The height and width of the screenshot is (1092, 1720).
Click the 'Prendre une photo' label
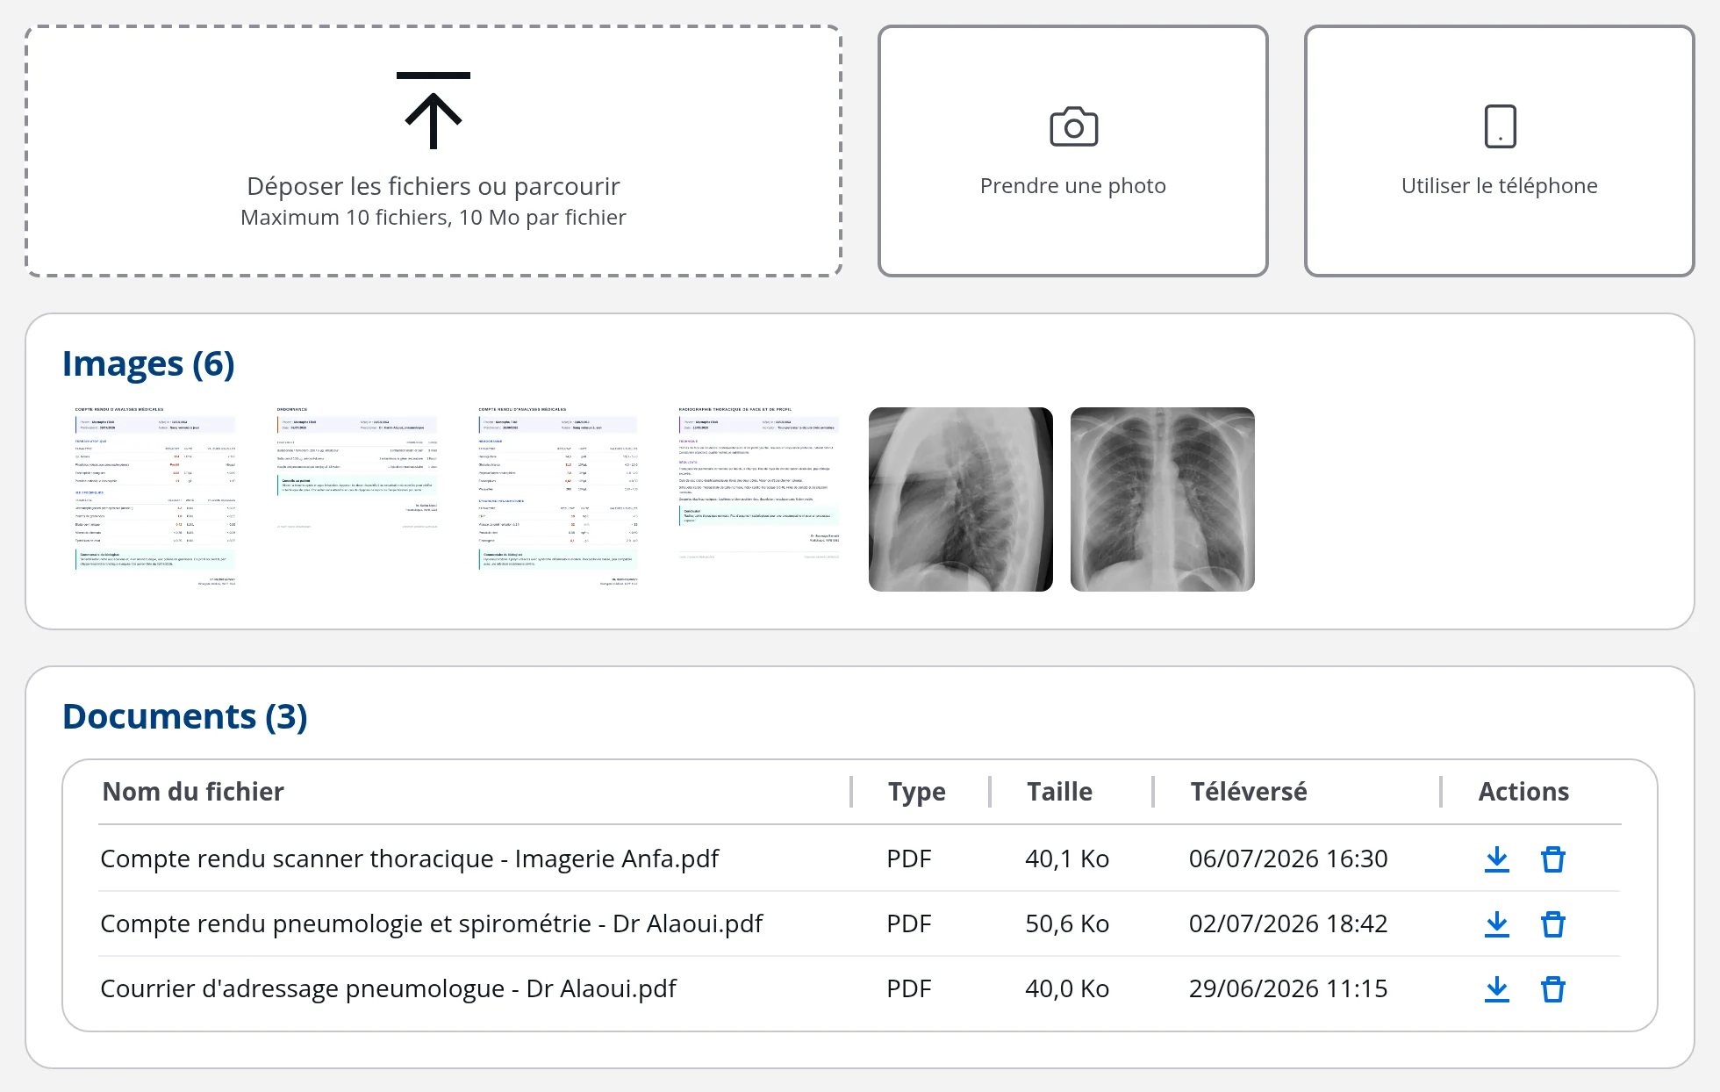pos(1073,185)
